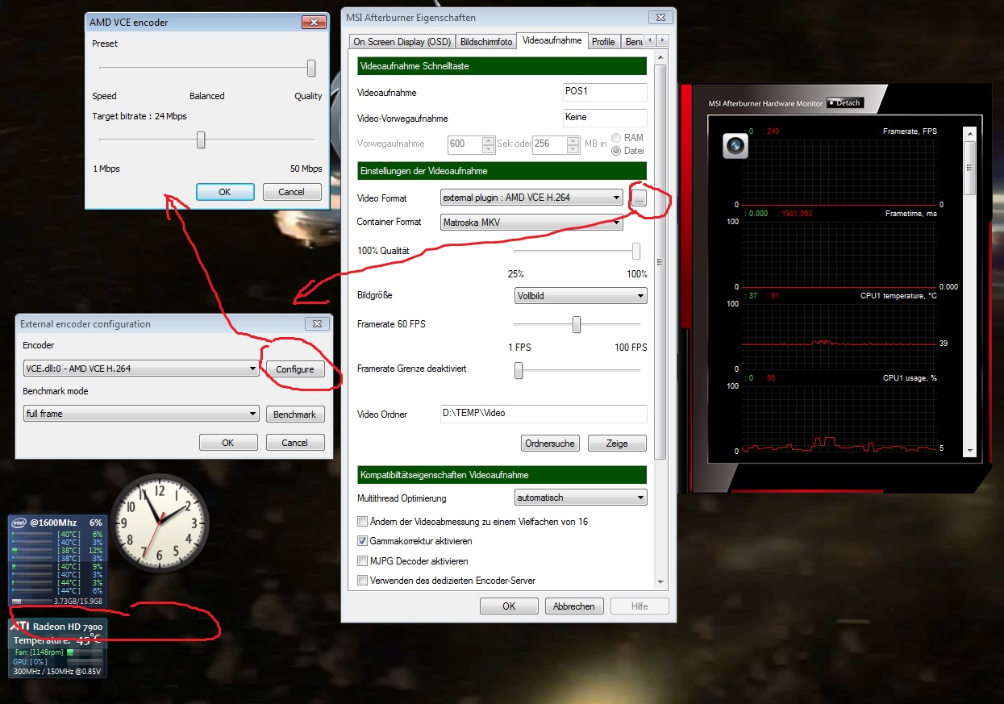Viewport: 1004px width, 704px height.
Task: Enable MJPG Decoder aktivieren checkbox
Action: tap(363, 560)
